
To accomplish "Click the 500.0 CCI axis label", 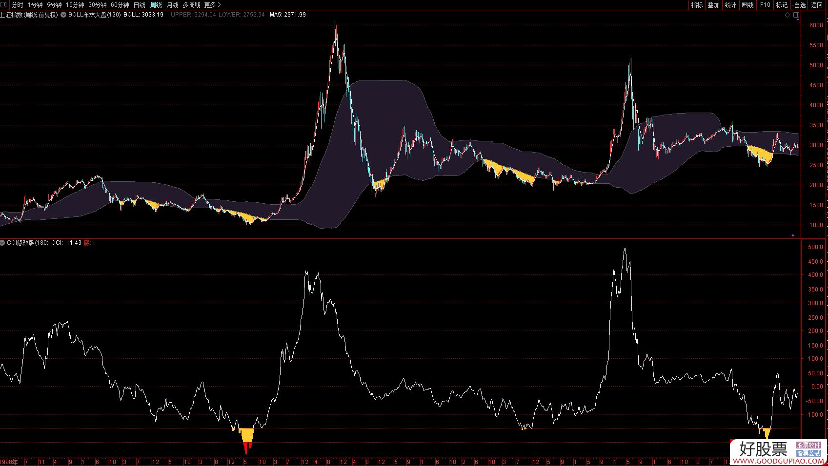I will [x=815, y=247].
